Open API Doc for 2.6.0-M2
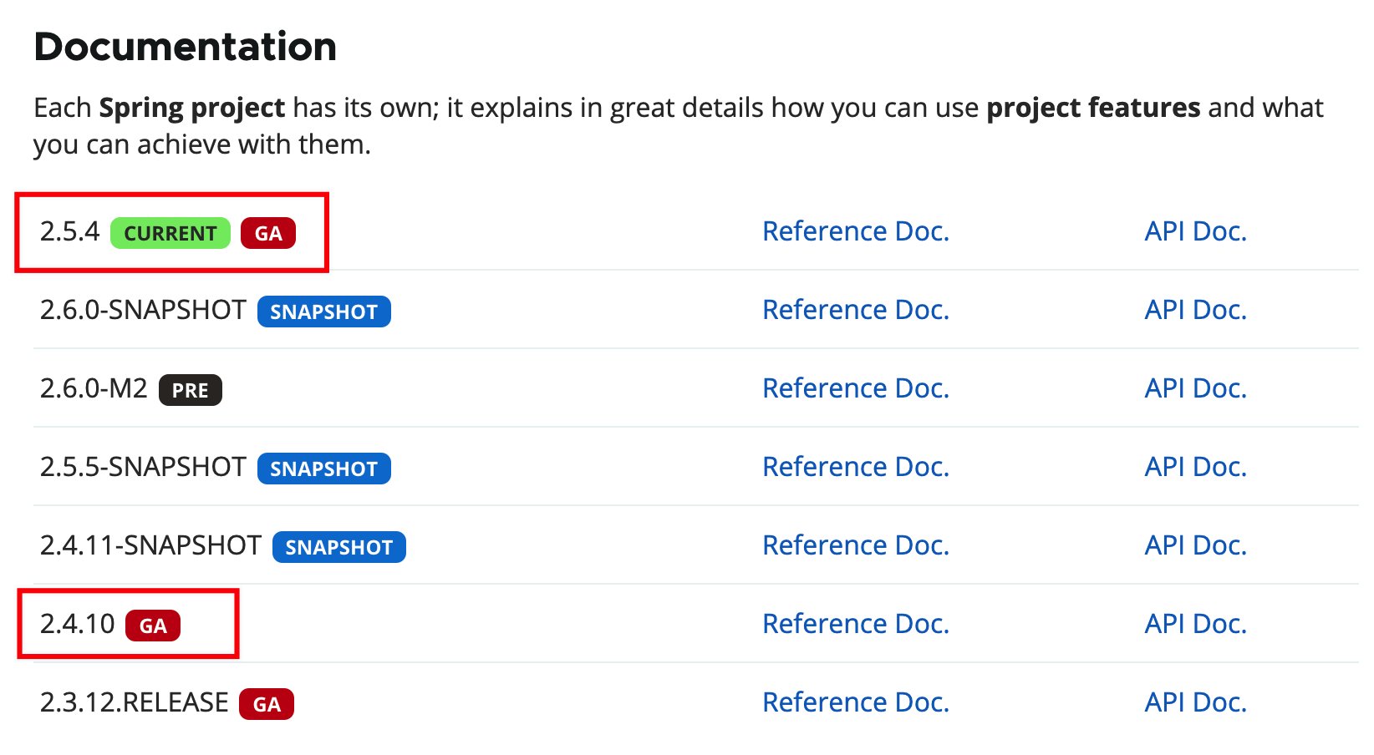The height and width of the screenshot is (755, 1374). [1195, 388]
